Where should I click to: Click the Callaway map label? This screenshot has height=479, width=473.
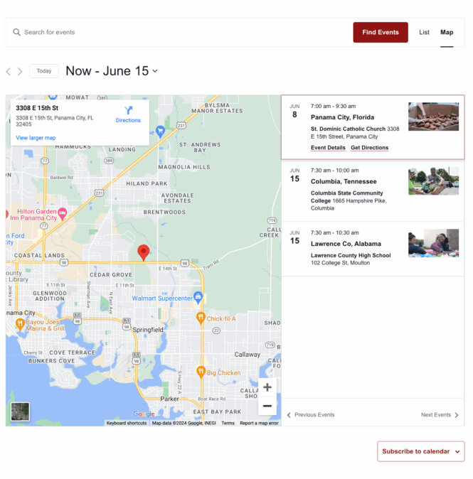pos(248,355)
